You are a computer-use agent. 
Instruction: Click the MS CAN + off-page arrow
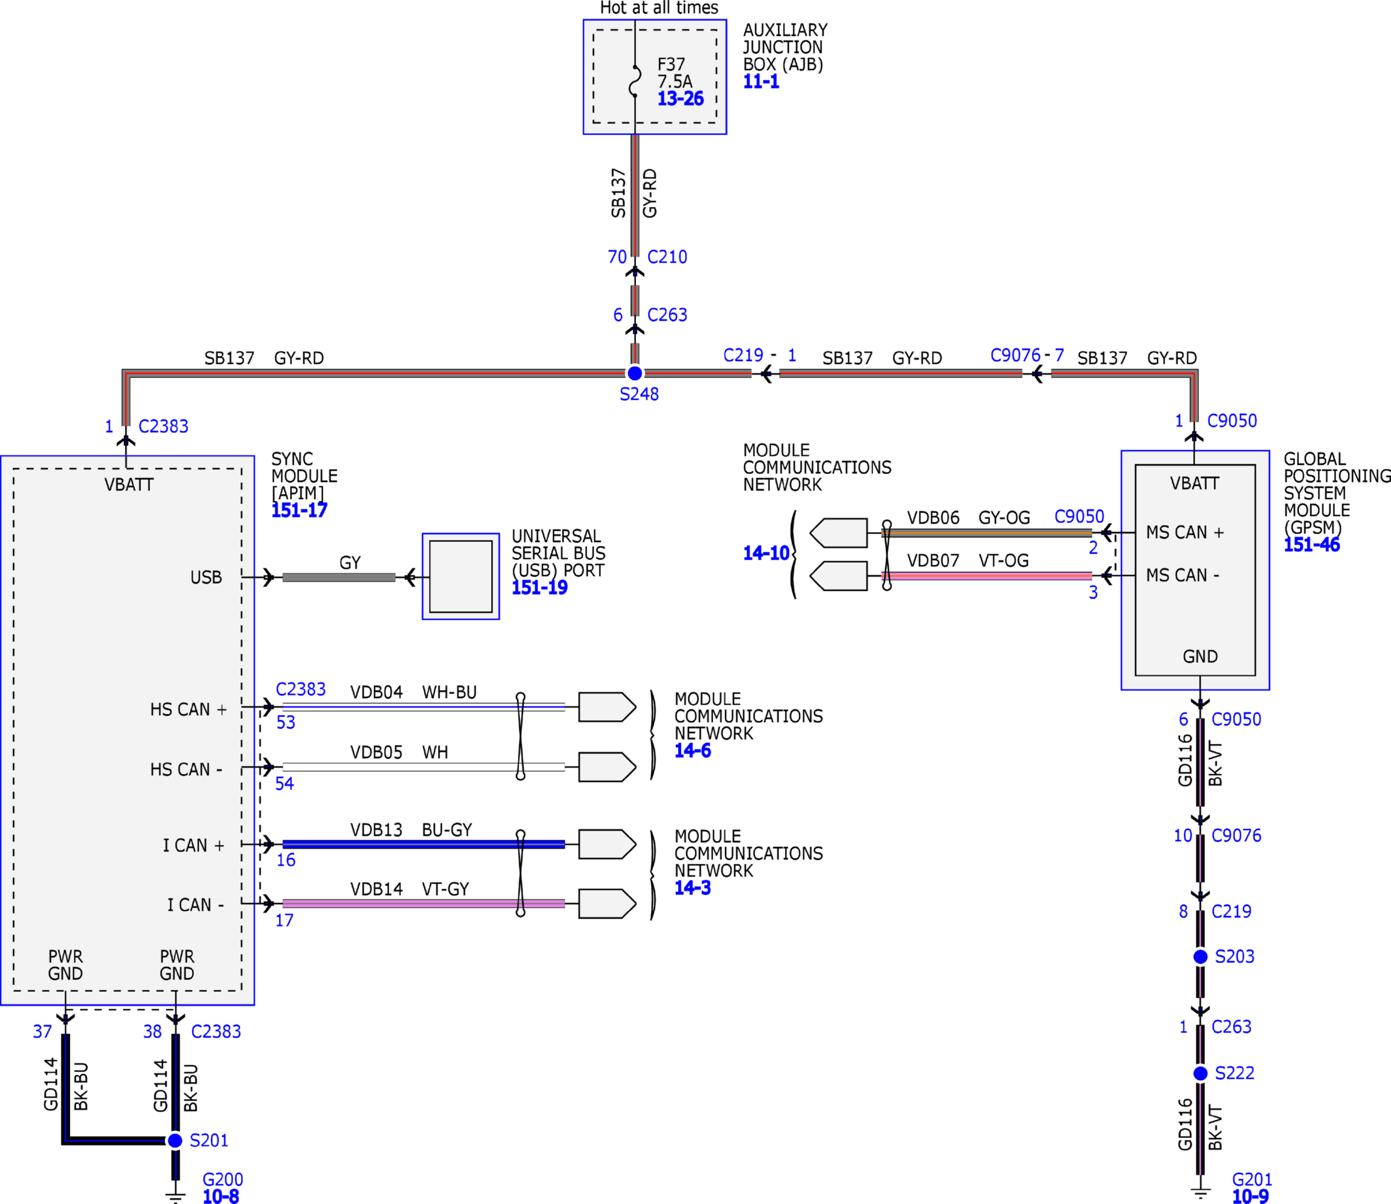(x=839, y=533)
